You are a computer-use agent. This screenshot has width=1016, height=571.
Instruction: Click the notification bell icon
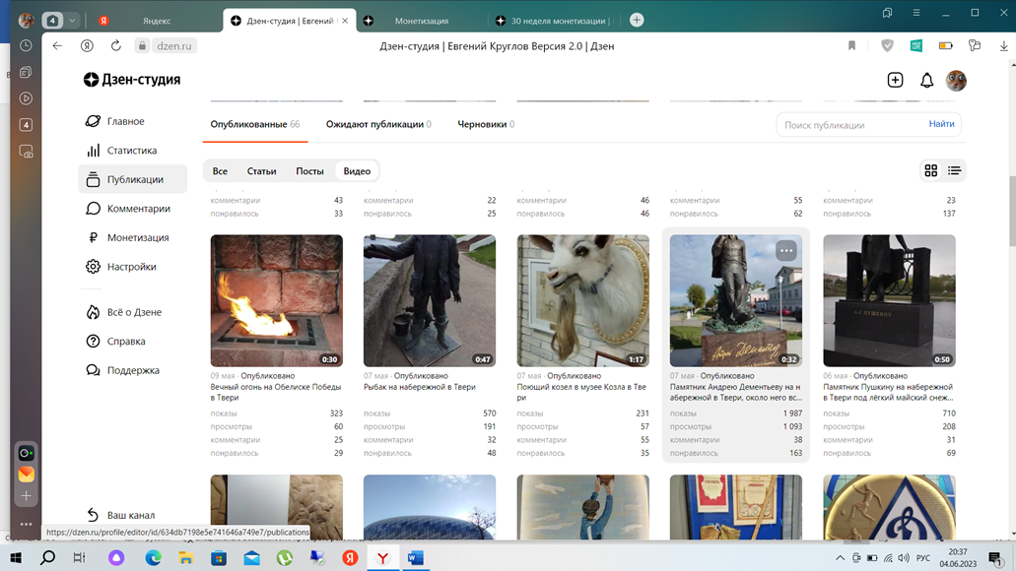(926, 81)
